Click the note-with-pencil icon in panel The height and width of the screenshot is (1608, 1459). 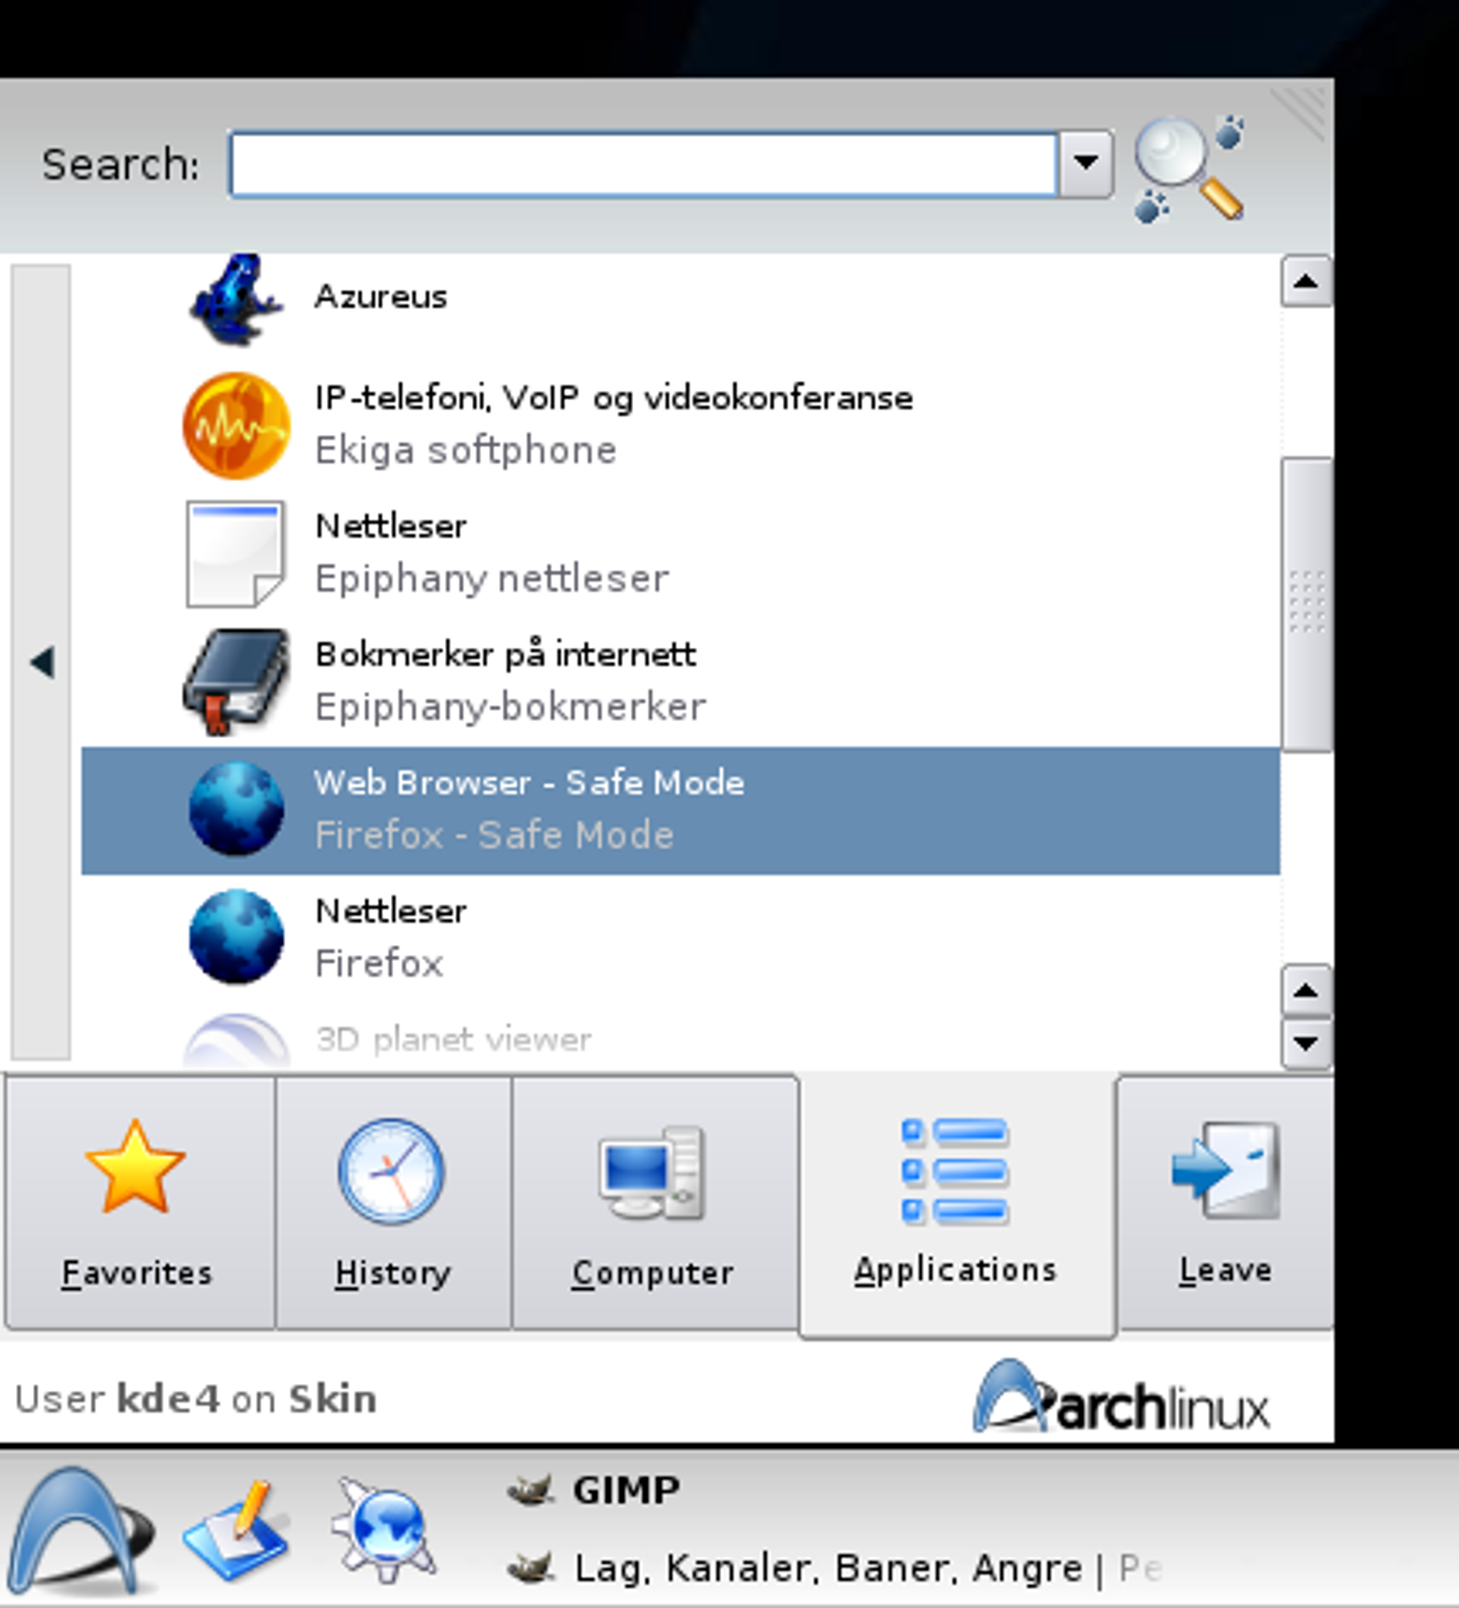236,1530
